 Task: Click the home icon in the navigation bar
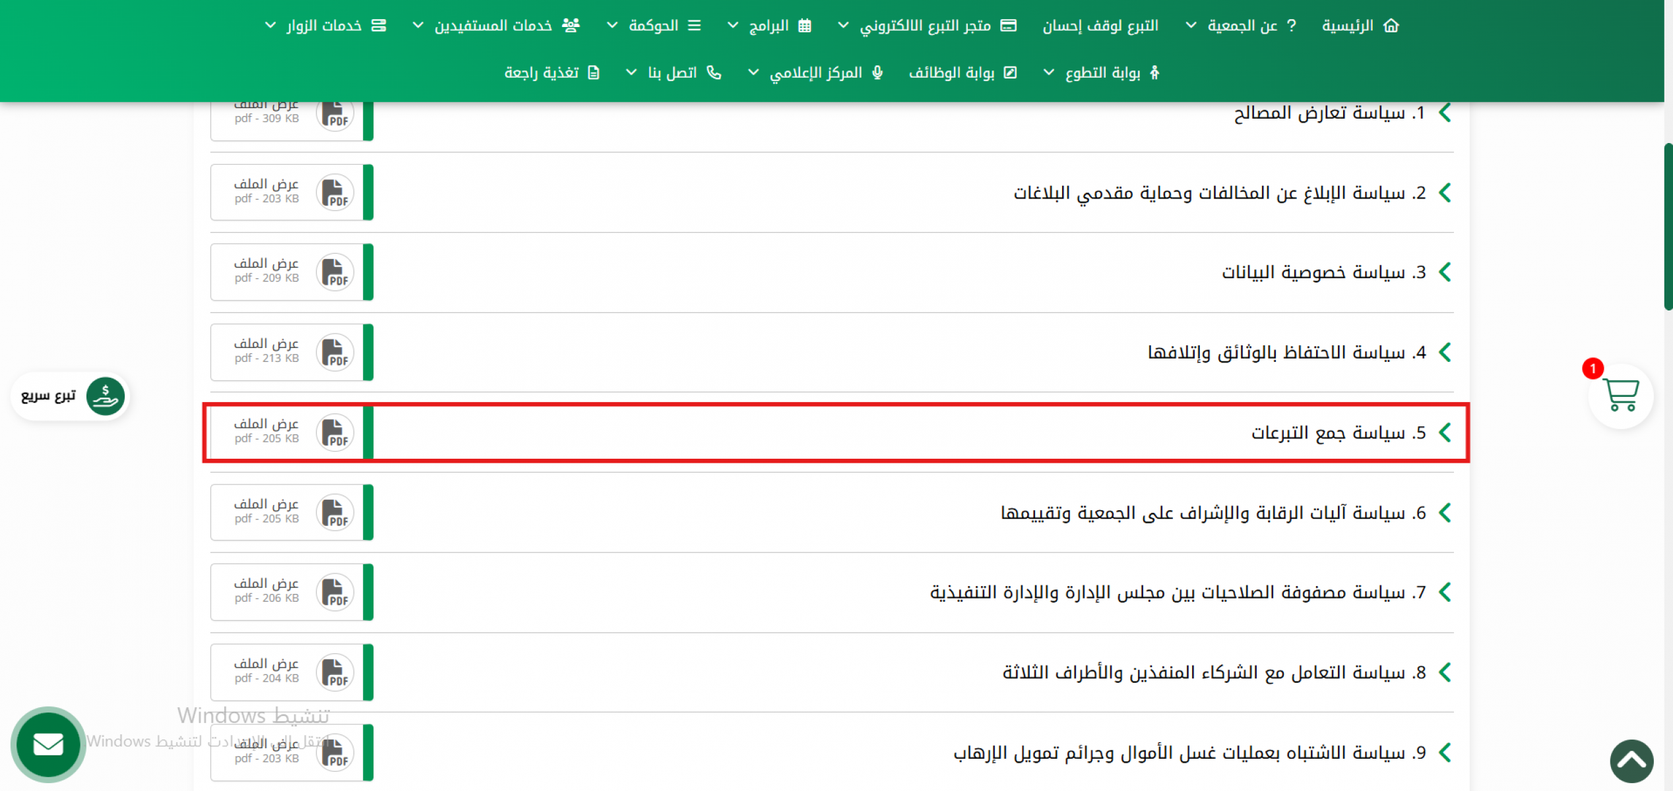pos(1391,26)
